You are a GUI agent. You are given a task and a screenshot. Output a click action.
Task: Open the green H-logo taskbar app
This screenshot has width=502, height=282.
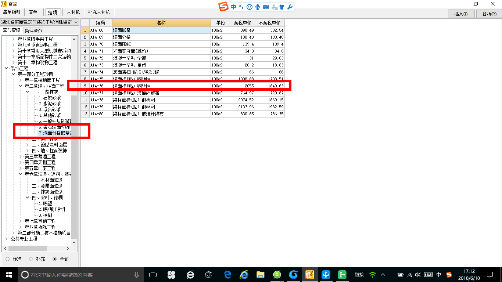(343, 275)
